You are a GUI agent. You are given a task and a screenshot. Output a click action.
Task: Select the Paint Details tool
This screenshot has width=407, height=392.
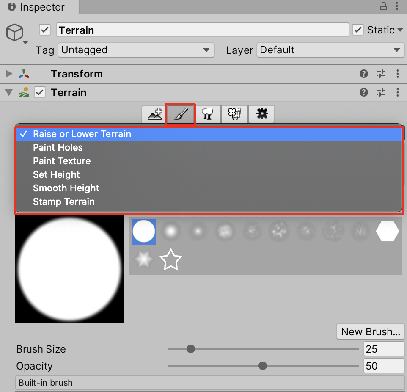[x=234, y=114]
